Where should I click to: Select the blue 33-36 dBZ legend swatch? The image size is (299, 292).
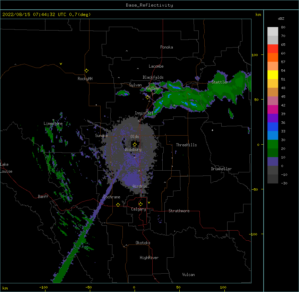(x=273, y=127)
